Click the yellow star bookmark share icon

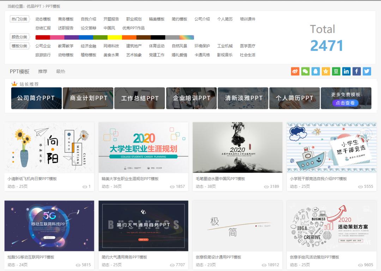tap(326, 71)
